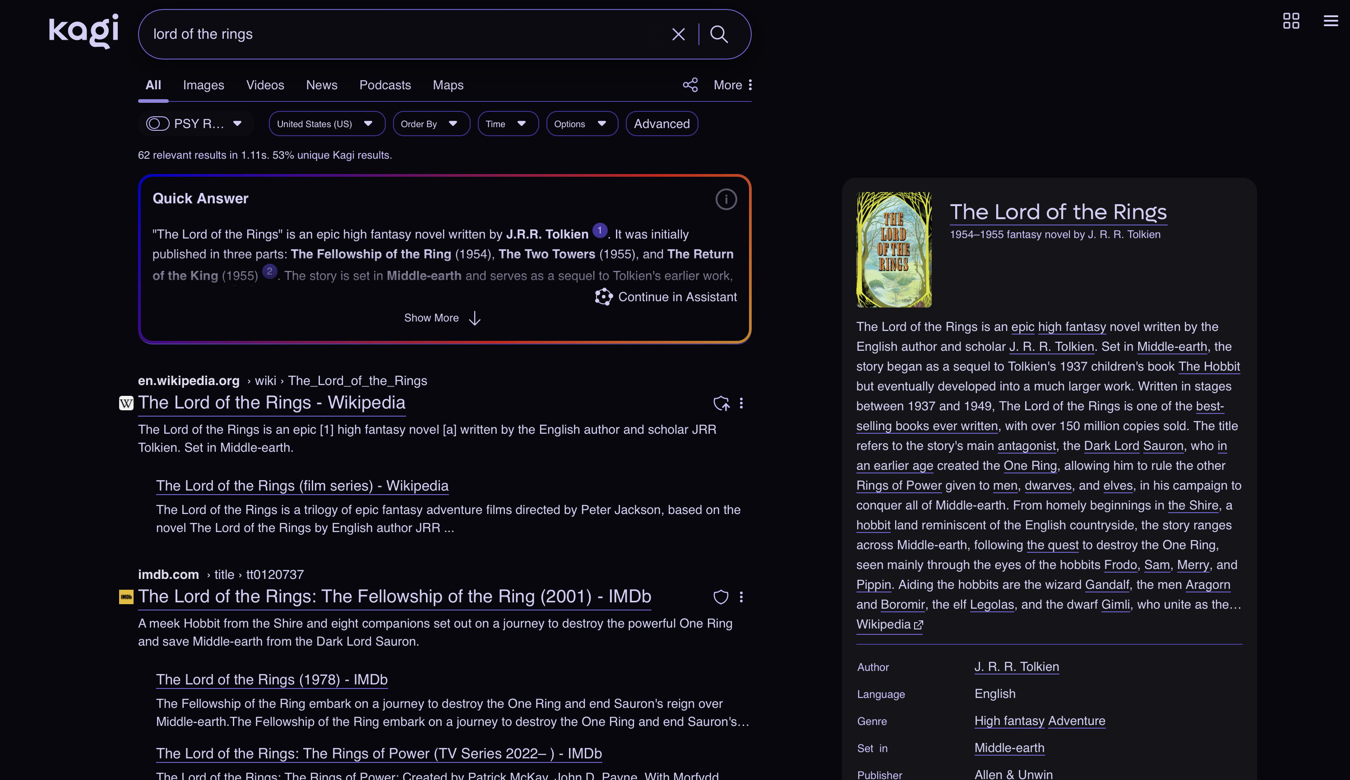Open Quick Answer info icon
This screenshot has height=780, width=1350.
tap(726, 199)
